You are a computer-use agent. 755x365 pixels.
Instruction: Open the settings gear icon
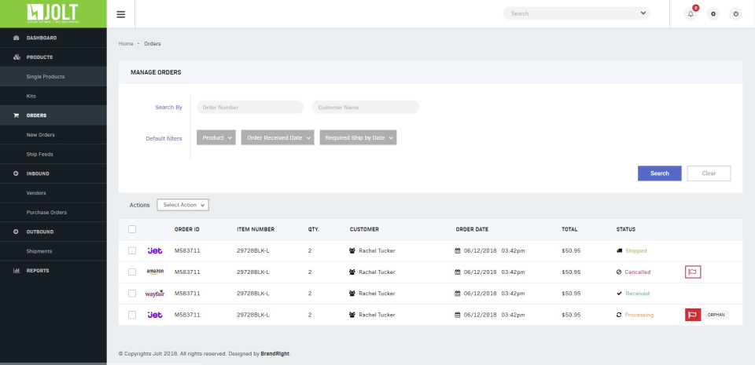point(713,14)
